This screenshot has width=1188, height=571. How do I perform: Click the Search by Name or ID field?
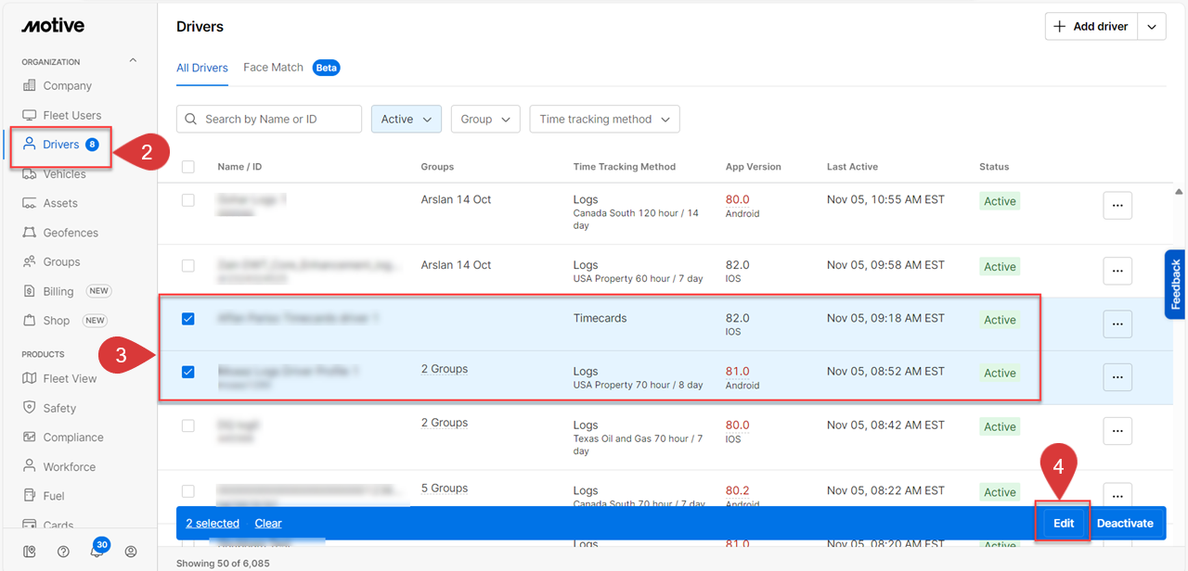269,120
